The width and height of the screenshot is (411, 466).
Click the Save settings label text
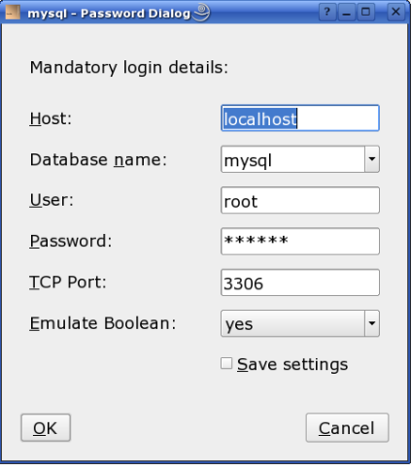[292, 364]
